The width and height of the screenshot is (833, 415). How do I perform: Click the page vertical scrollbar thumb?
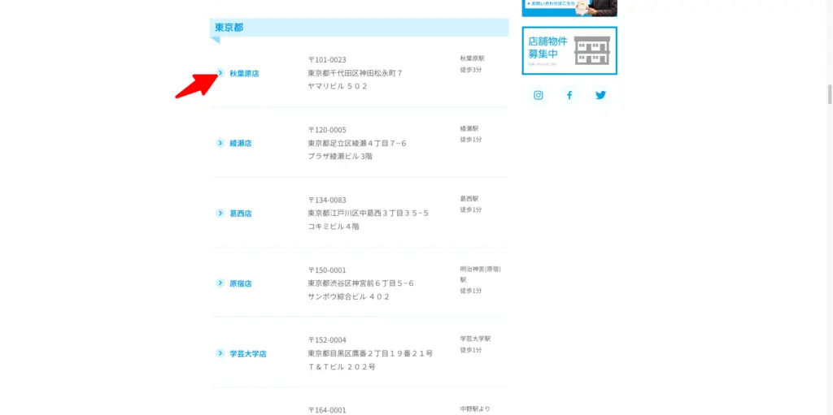(830, 94)
